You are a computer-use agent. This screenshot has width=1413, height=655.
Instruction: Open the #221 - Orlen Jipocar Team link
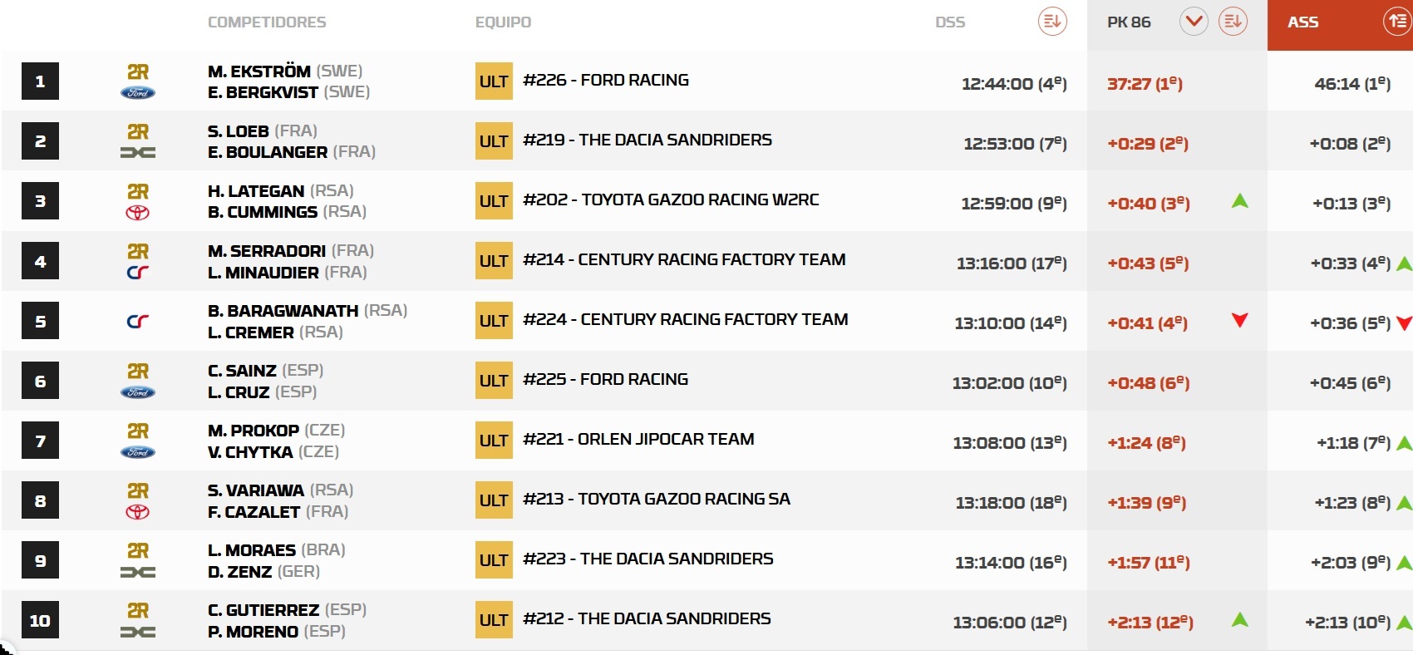pos(638,439)
